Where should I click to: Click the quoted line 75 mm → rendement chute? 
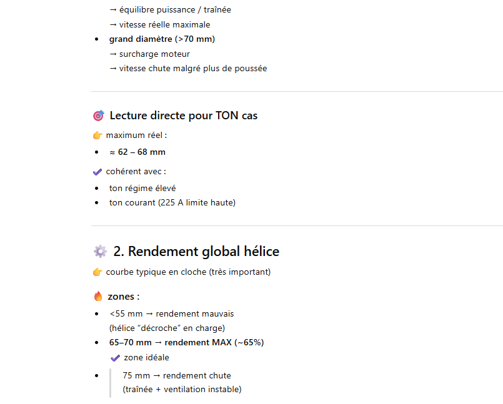[176, 375]
